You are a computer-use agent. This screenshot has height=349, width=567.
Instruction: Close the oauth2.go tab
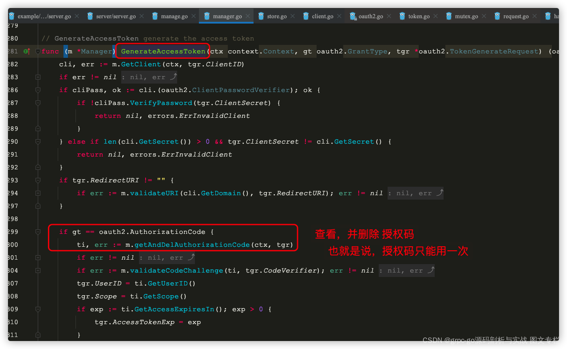click(389, 16)
